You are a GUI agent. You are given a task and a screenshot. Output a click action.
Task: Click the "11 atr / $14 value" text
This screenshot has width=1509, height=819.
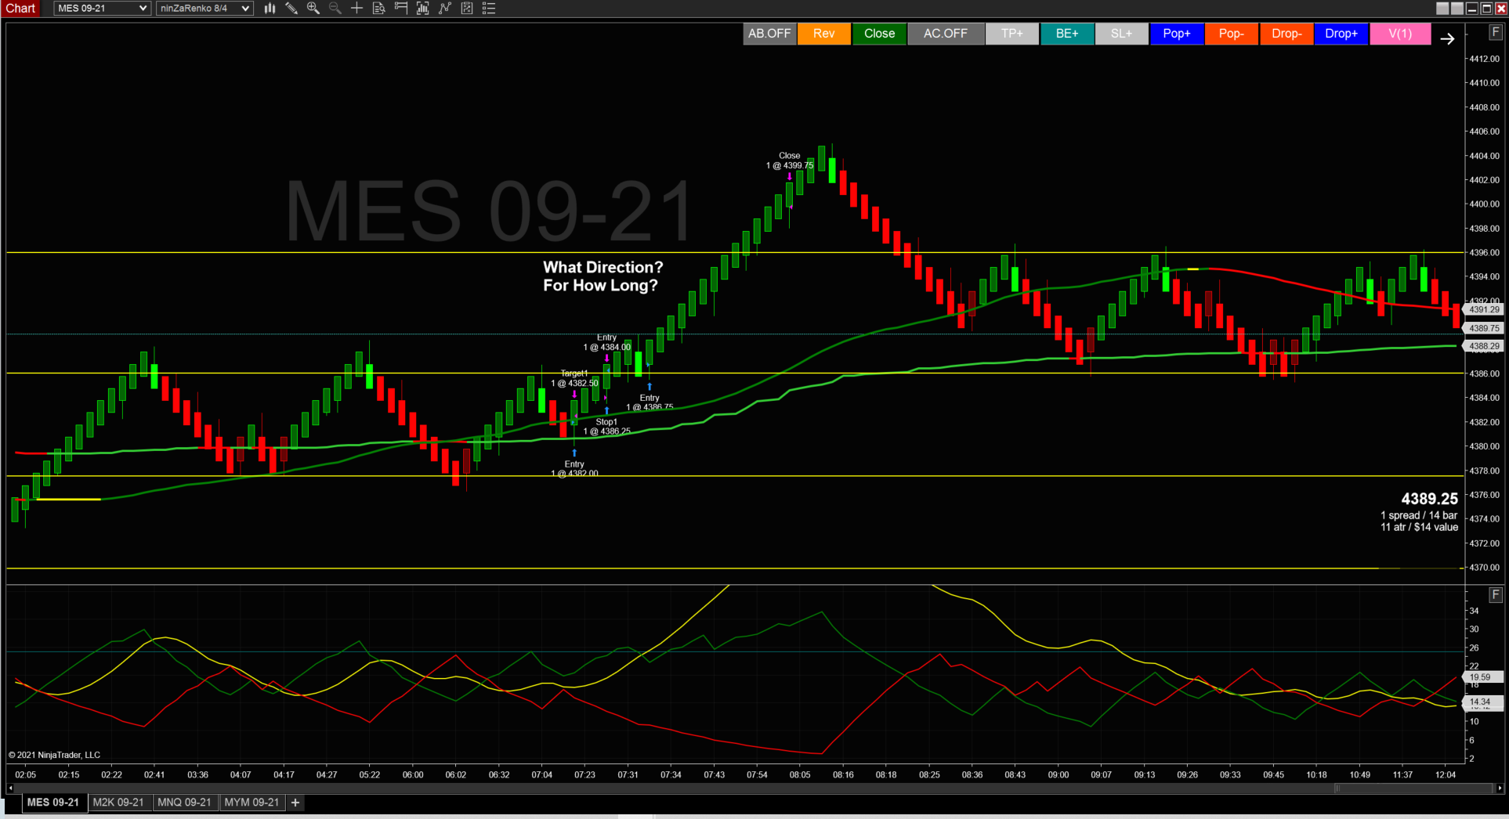coord(1419,527)
